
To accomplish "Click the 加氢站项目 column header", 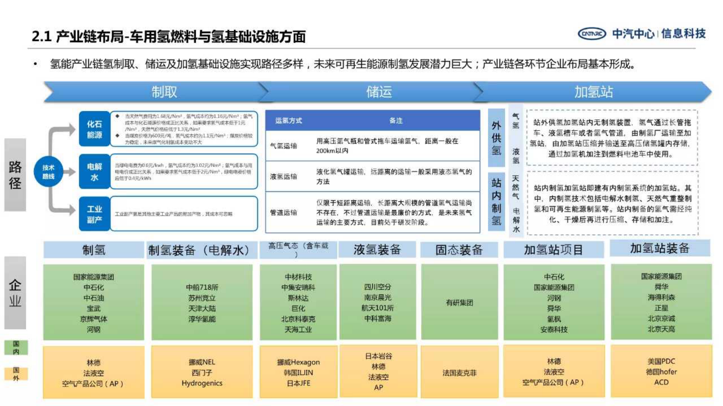I will tap(554, 250).
